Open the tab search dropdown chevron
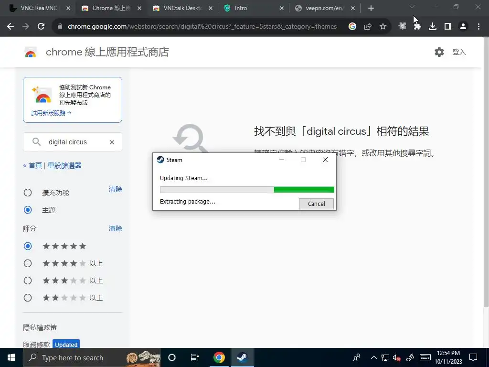The height and width of the screenshot is (367, 489). [412, 7]
